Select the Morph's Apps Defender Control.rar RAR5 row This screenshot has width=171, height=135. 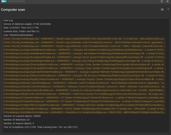[84, 46]
